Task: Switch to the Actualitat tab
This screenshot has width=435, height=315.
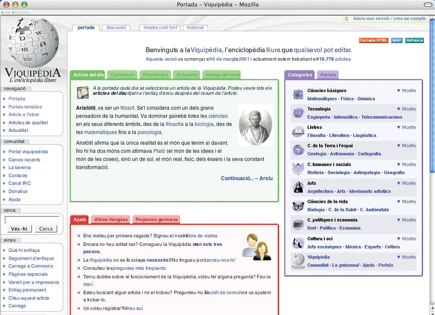Action: 187,75
